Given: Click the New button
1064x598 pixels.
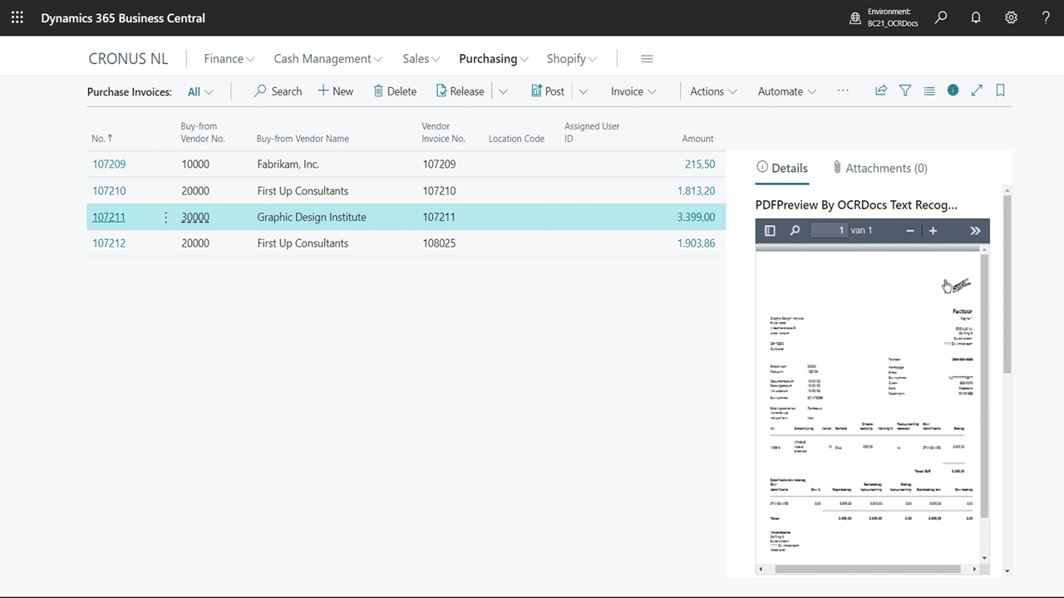Looking at the screenshot, I should pyautogui.click(x=335, y=91).
